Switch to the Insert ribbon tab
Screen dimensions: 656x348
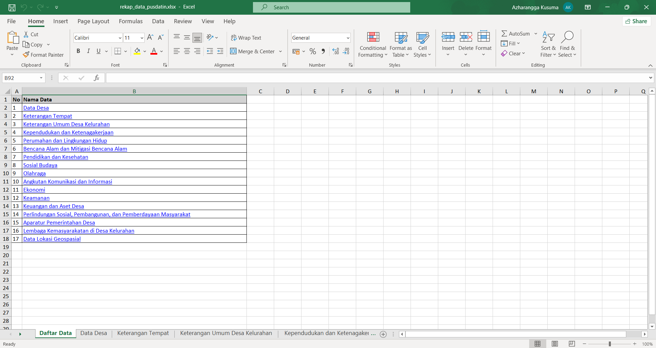[x=61, y=21]
